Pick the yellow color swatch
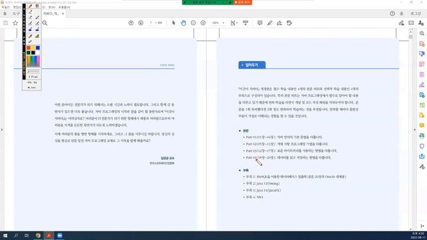 pos(33,48)
